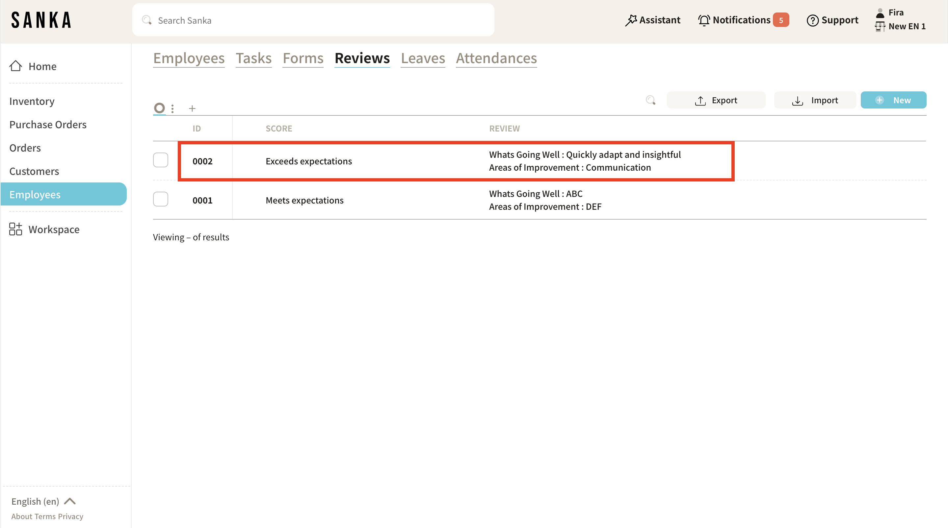Screen dimensions: 948x528
Task: Click the circular view icon above table
Action: point(159,108)
